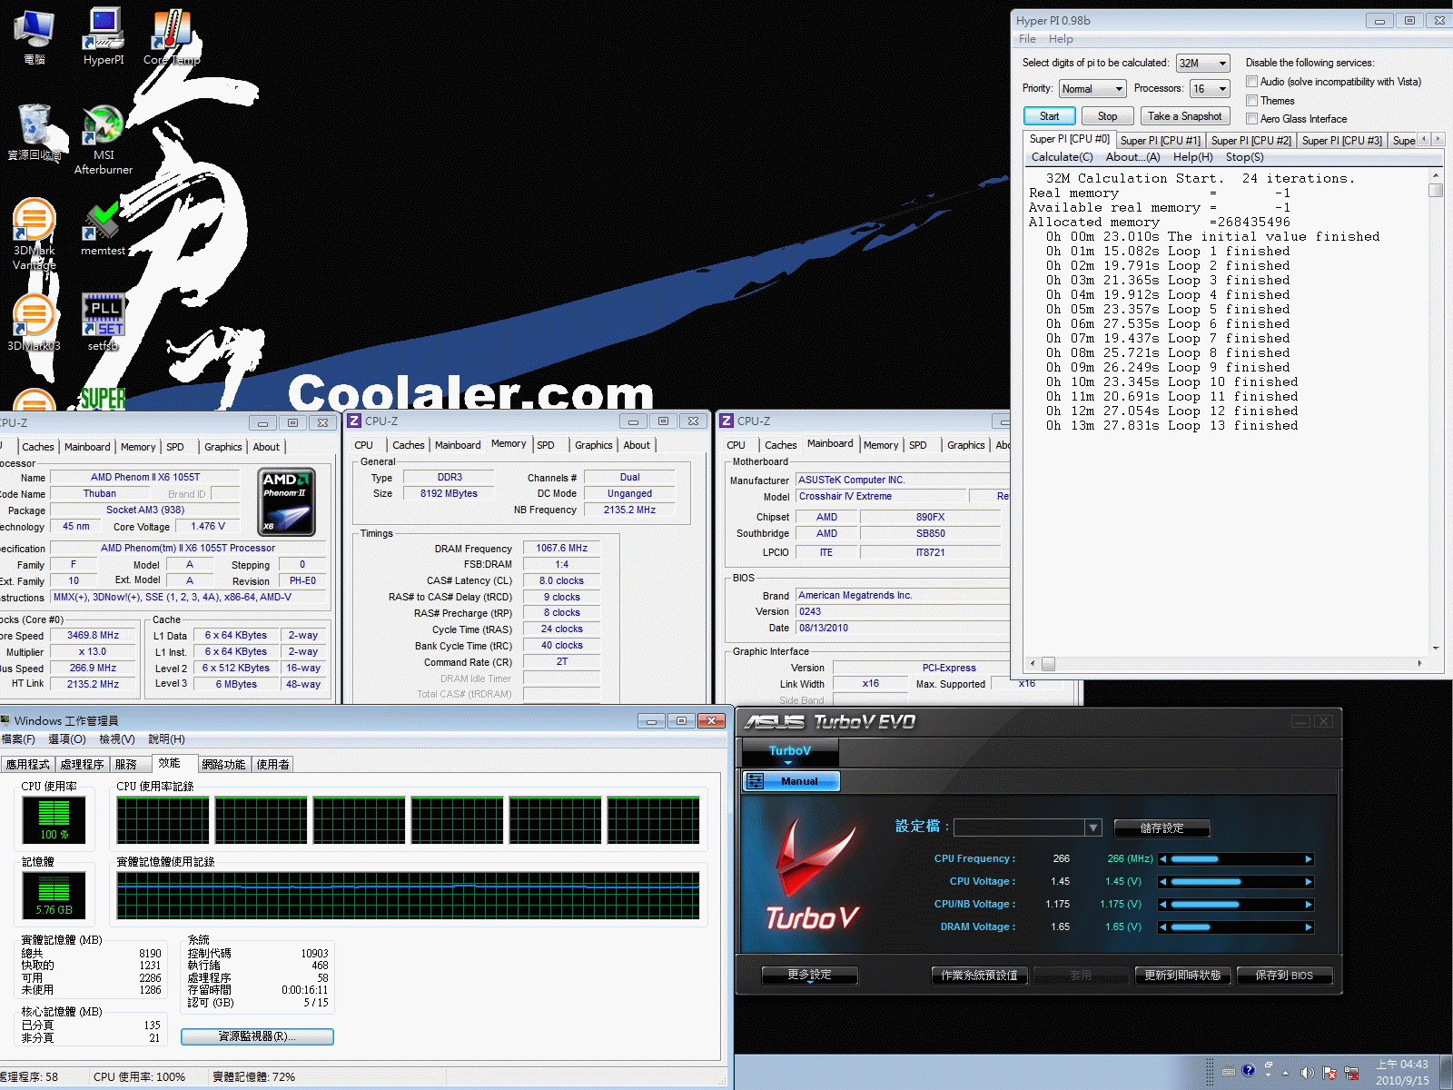Launch the memtest desktop icon
The image size is (1453, 1090).
point(104,229)
